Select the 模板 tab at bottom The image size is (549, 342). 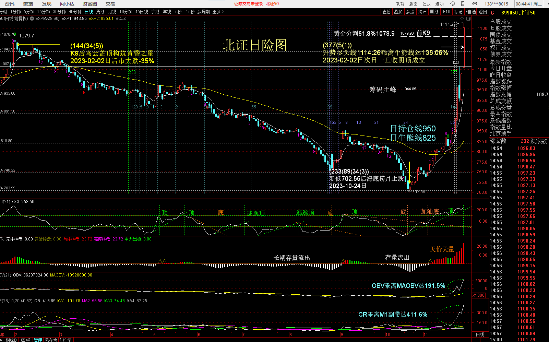click(25, 340)
